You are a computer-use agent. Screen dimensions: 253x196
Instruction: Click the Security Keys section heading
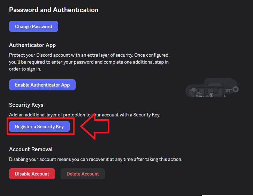[26, 105]
